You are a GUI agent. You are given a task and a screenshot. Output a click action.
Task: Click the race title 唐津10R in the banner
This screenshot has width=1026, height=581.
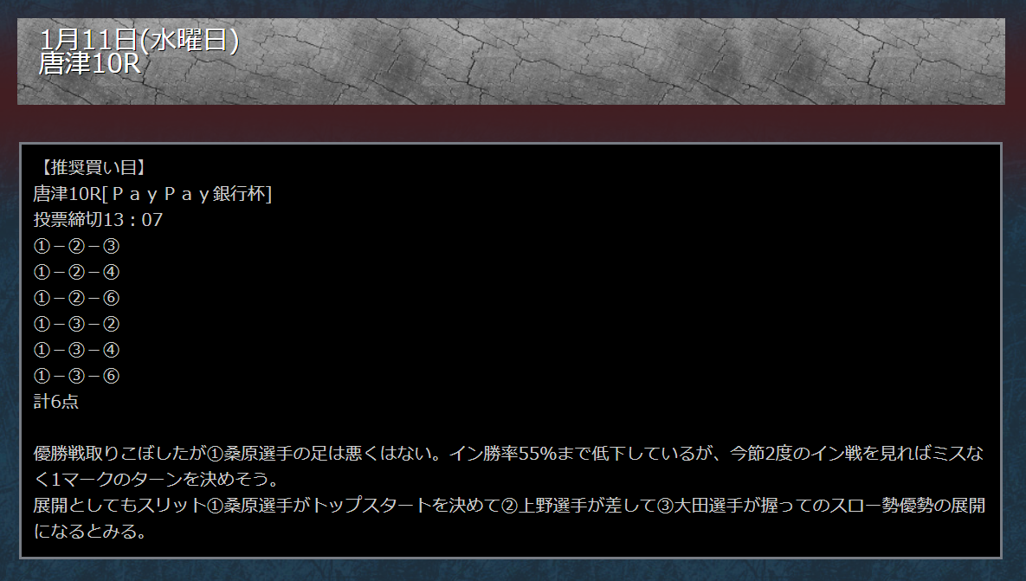click(x=90, y=64)
